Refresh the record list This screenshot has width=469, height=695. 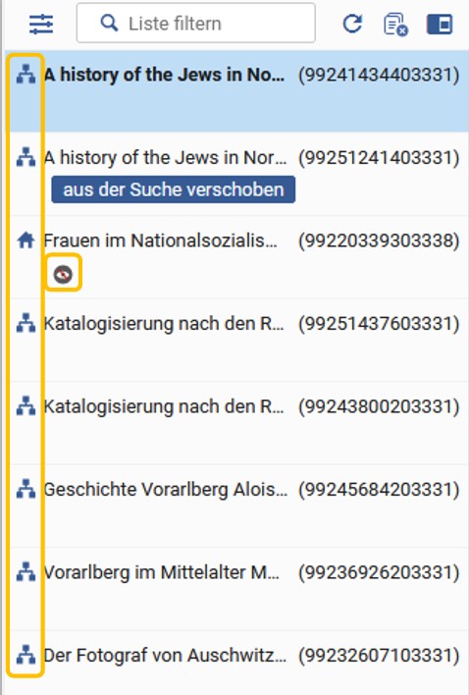(x=352, y=24)
